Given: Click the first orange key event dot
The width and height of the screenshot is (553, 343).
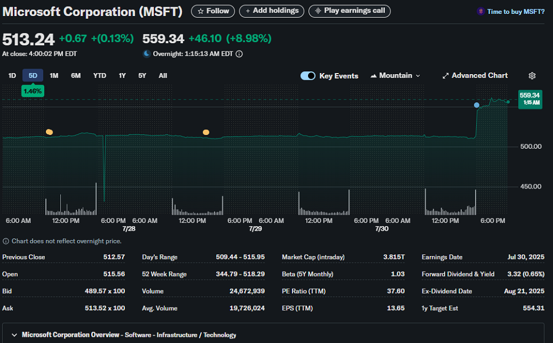Looking at the screenshot, I should pos(50,132).
